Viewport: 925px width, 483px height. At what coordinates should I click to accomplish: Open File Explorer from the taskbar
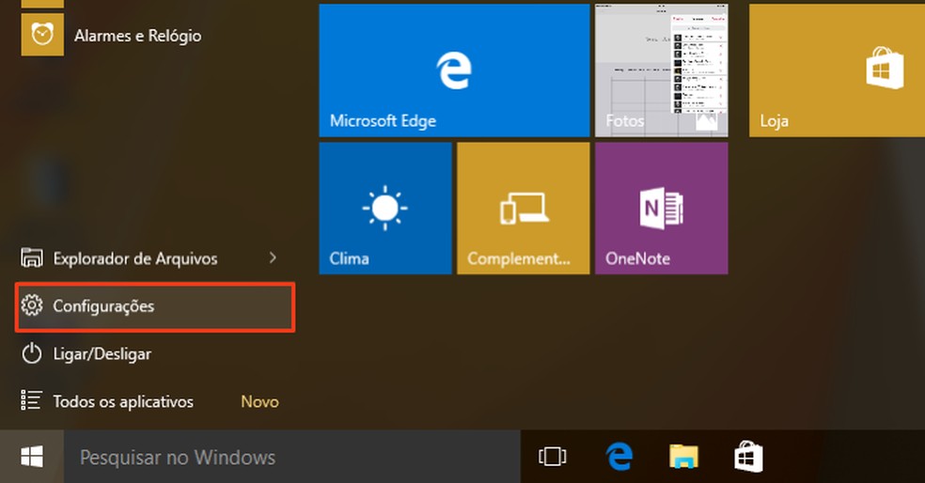[x=683, y=457]
